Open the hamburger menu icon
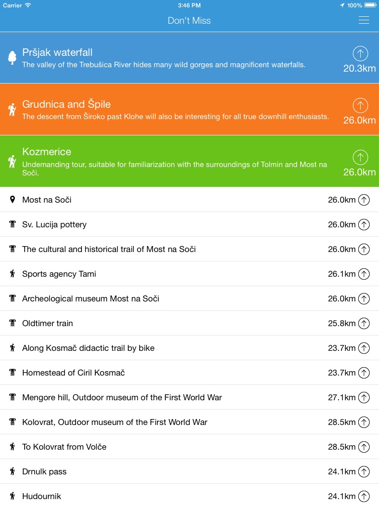The width and height of the screenshot is (379, 506). click(364, 20)
